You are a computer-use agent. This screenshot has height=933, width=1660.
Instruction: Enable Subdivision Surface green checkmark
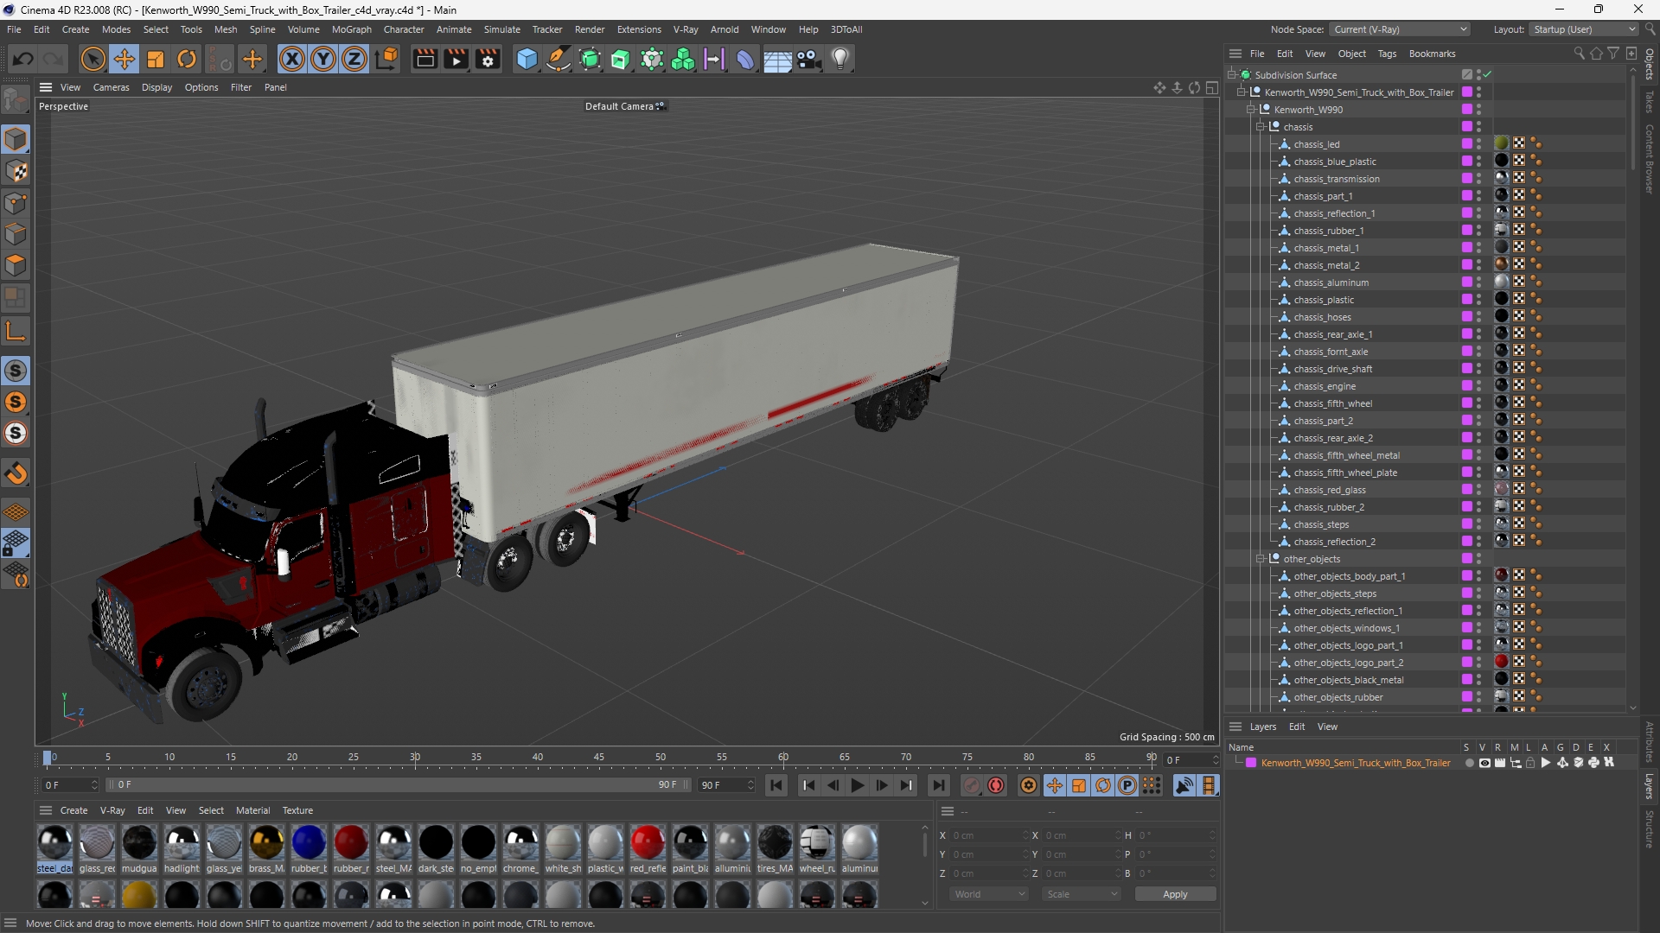click(x=1487, y=74)
